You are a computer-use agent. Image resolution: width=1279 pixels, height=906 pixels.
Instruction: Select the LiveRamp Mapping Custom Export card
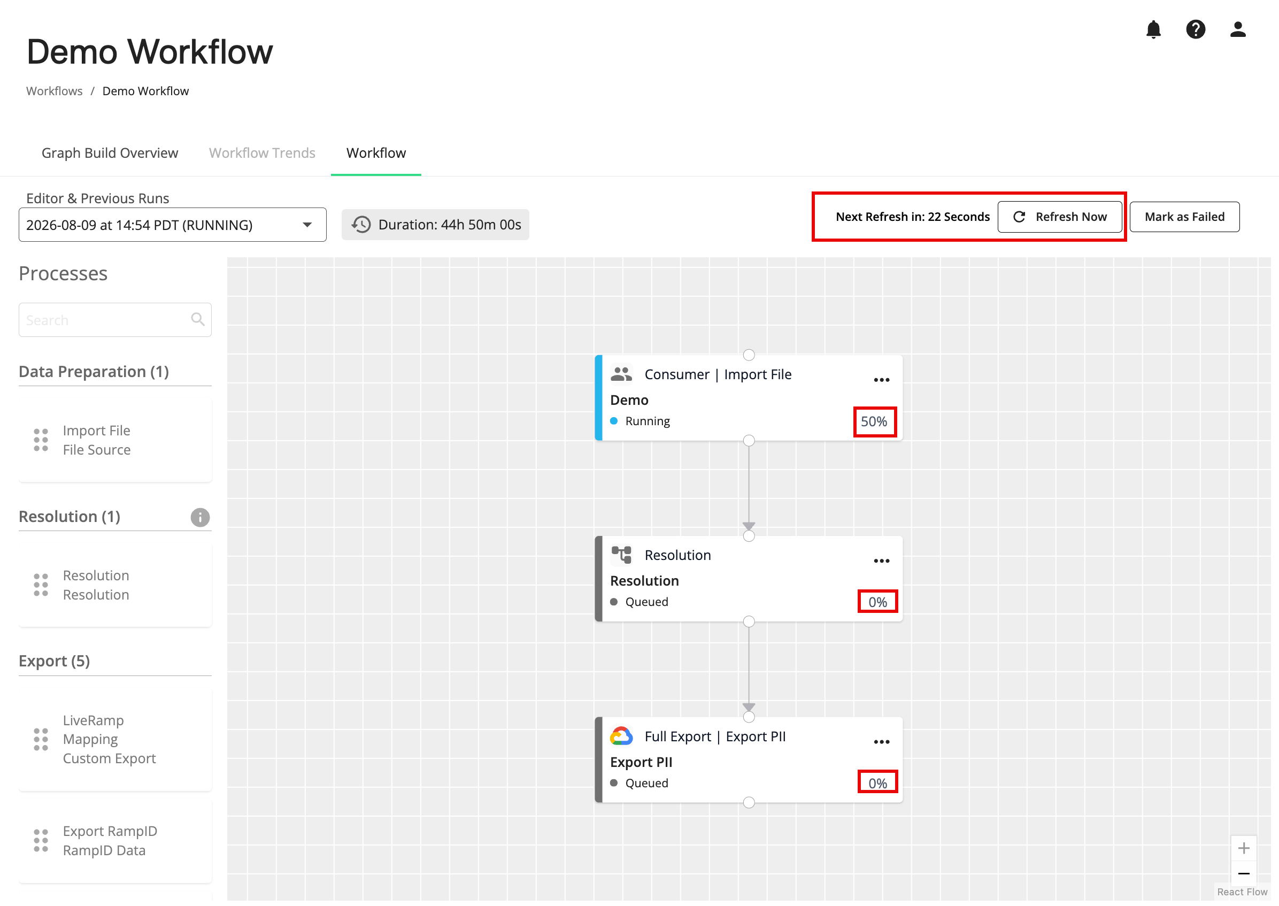[115, 739]
